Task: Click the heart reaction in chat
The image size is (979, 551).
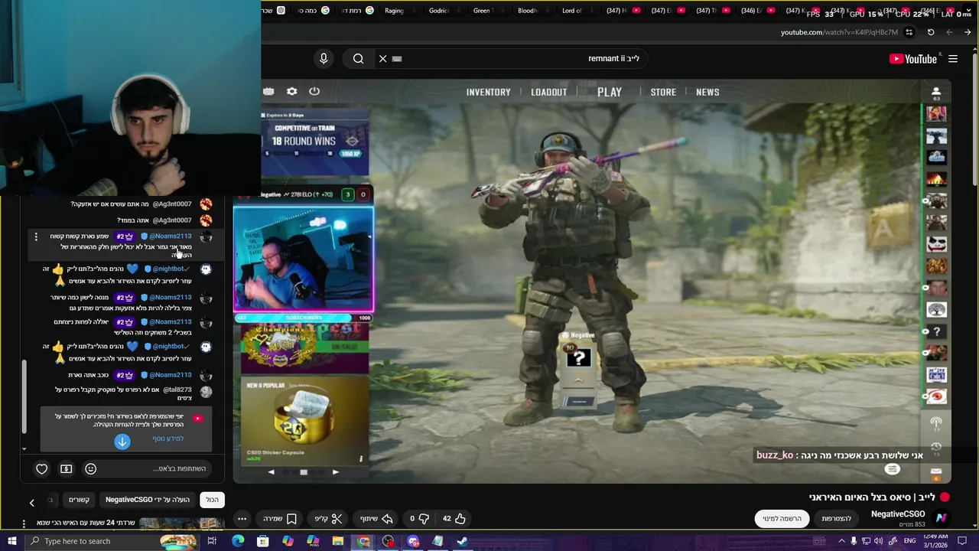Action: click(x=42, y=468)
